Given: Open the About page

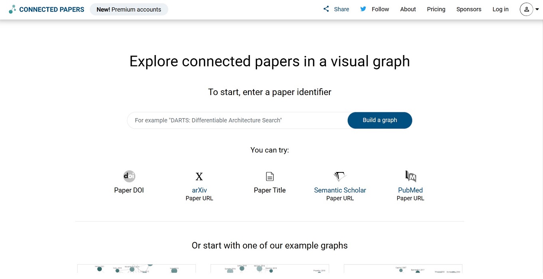Looking at the screenshot, I should [408, 9].
